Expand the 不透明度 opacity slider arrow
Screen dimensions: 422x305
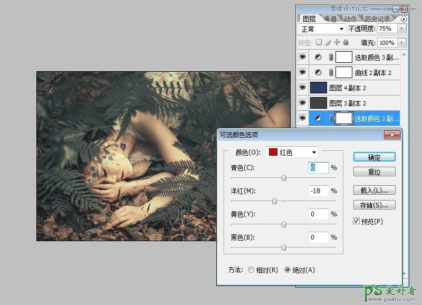(x=402, y=28)
